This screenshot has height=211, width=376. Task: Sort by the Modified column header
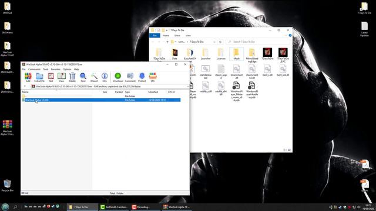[x=153, y=92]
